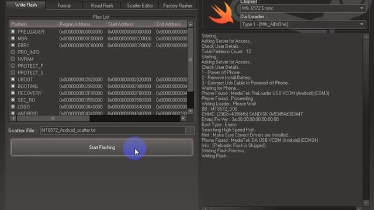374x210 pixels.
Task: Check the PRO_INFO partition checkbox
Action: click(13, 52)
